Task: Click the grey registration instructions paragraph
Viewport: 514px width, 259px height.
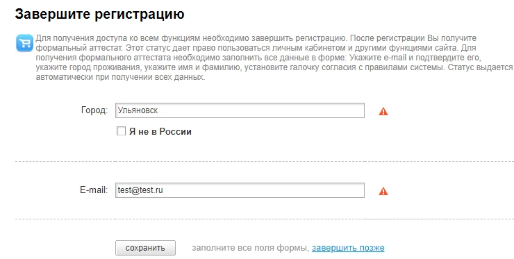Action: [274, 58]
